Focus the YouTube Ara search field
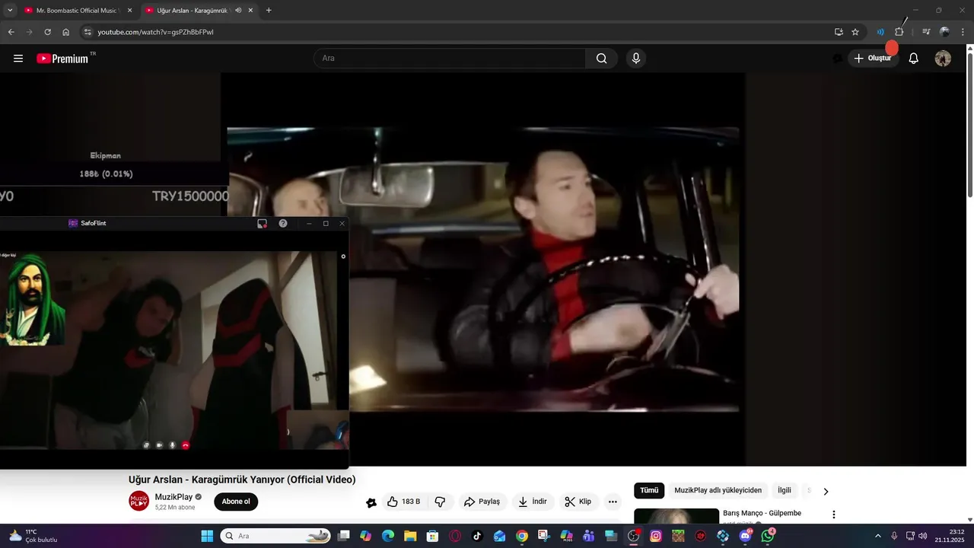 (450, 59)
